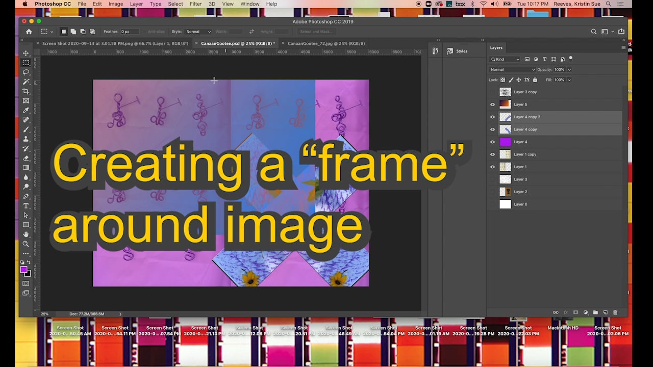Create a new layer from Layers panel footer
The image size is (653, 367).
[606, 312]
